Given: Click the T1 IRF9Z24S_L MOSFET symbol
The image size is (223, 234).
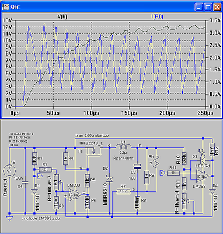Looking at the screenshot, I should [94, 152].
